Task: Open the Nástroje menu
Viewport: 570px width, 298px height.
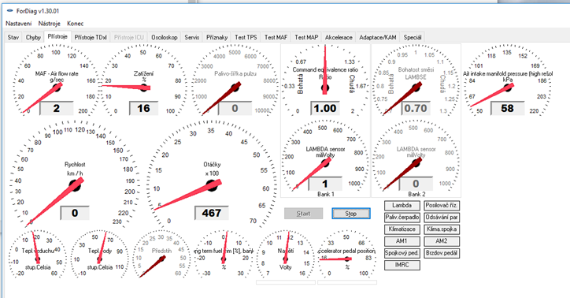Action: 49,24
